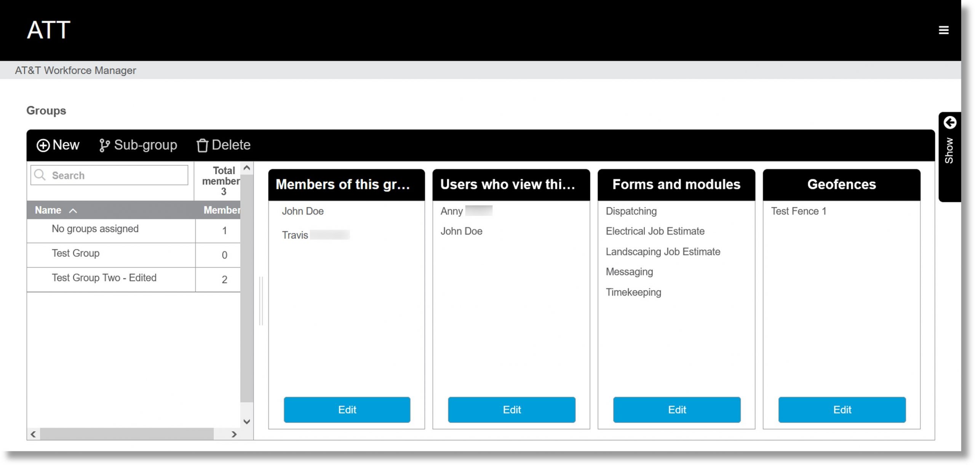975x465 pixels.
Task: Click Timekeeping in Forms and modules
Action: point(633,292)
